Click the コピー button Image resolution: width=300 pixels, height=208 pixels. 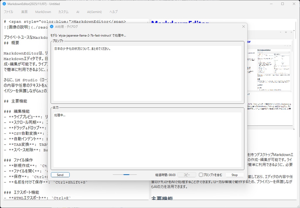pyautogui.click(x=187, y=175)
